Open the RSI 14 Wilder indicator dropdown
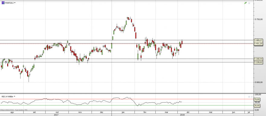266x116 pixels. 15,97
